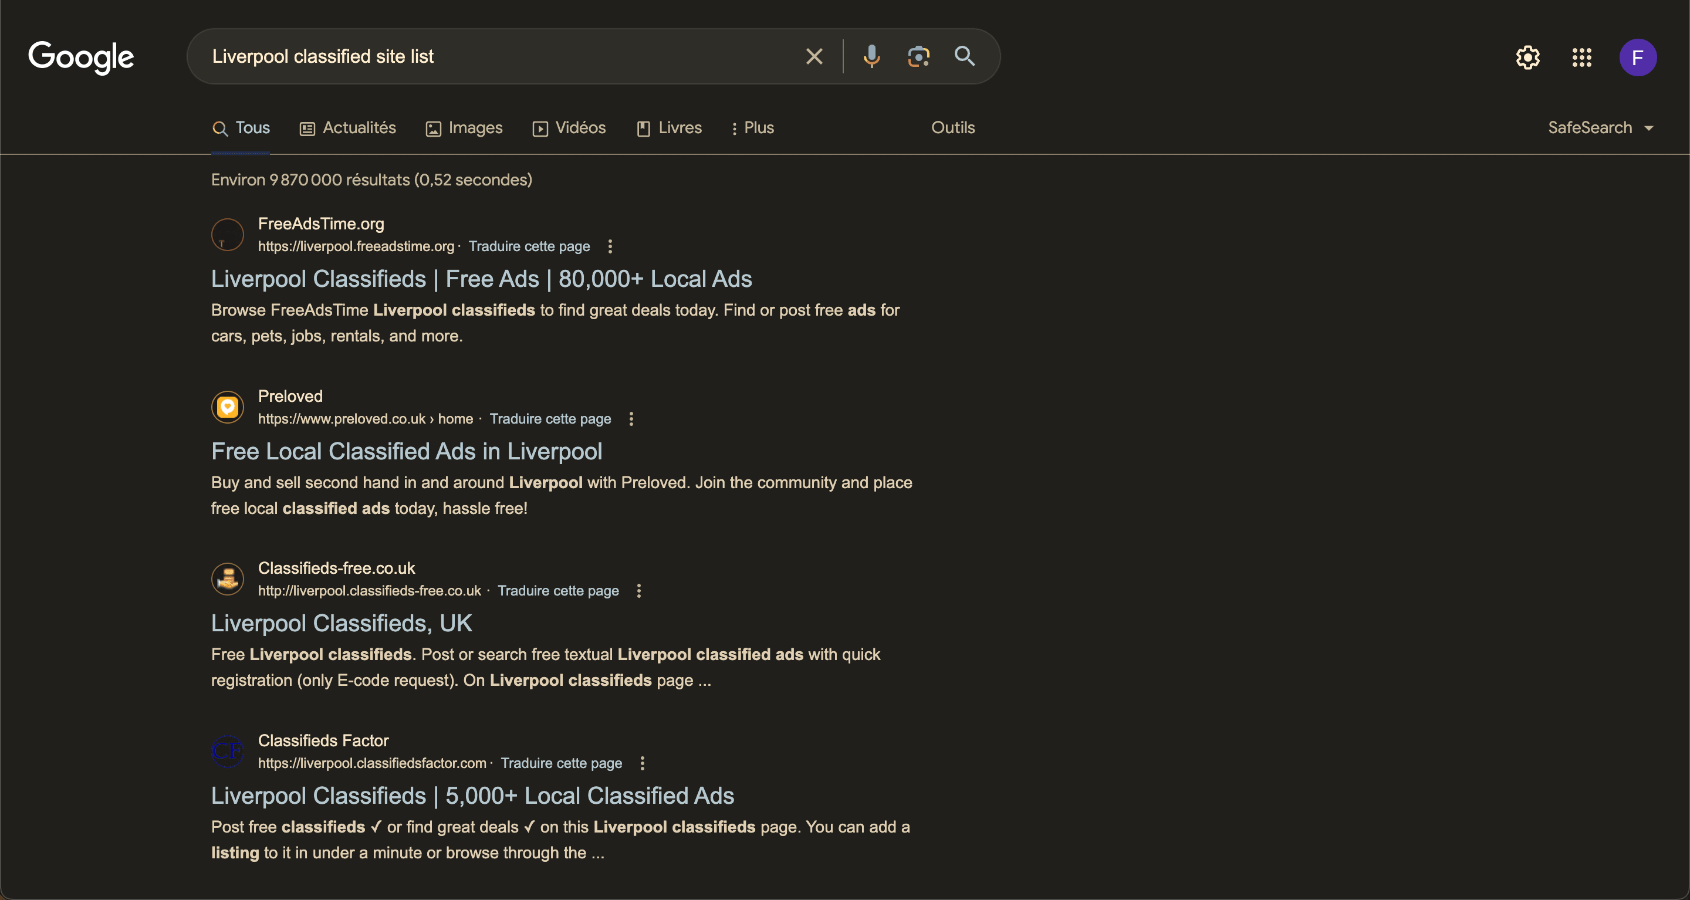
Task: Open quick settings gear icon
Action: coord(1527,57)
